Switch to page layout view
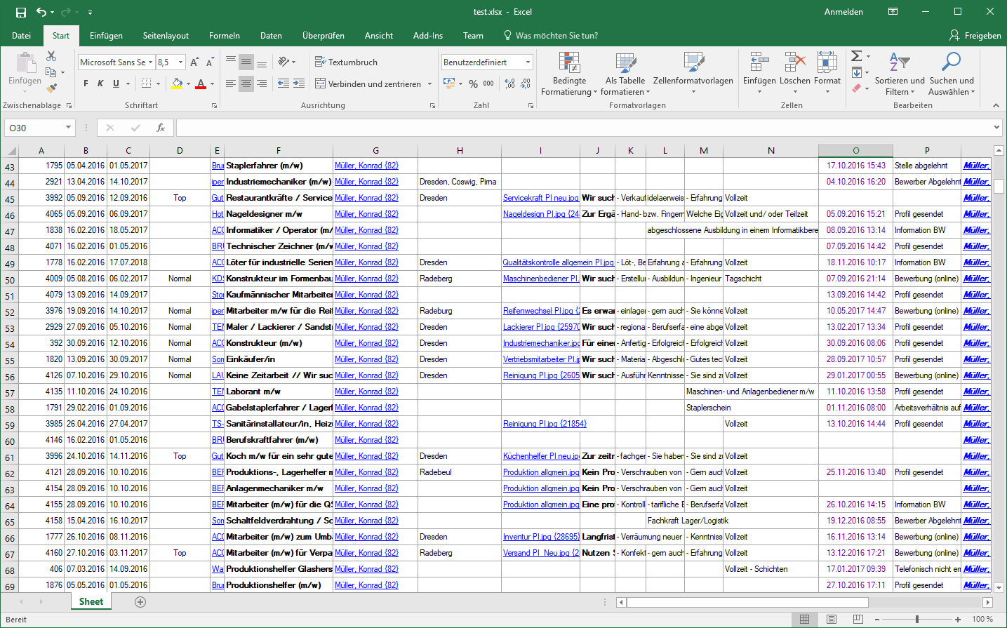The image size is (1007, 628). 832,619
